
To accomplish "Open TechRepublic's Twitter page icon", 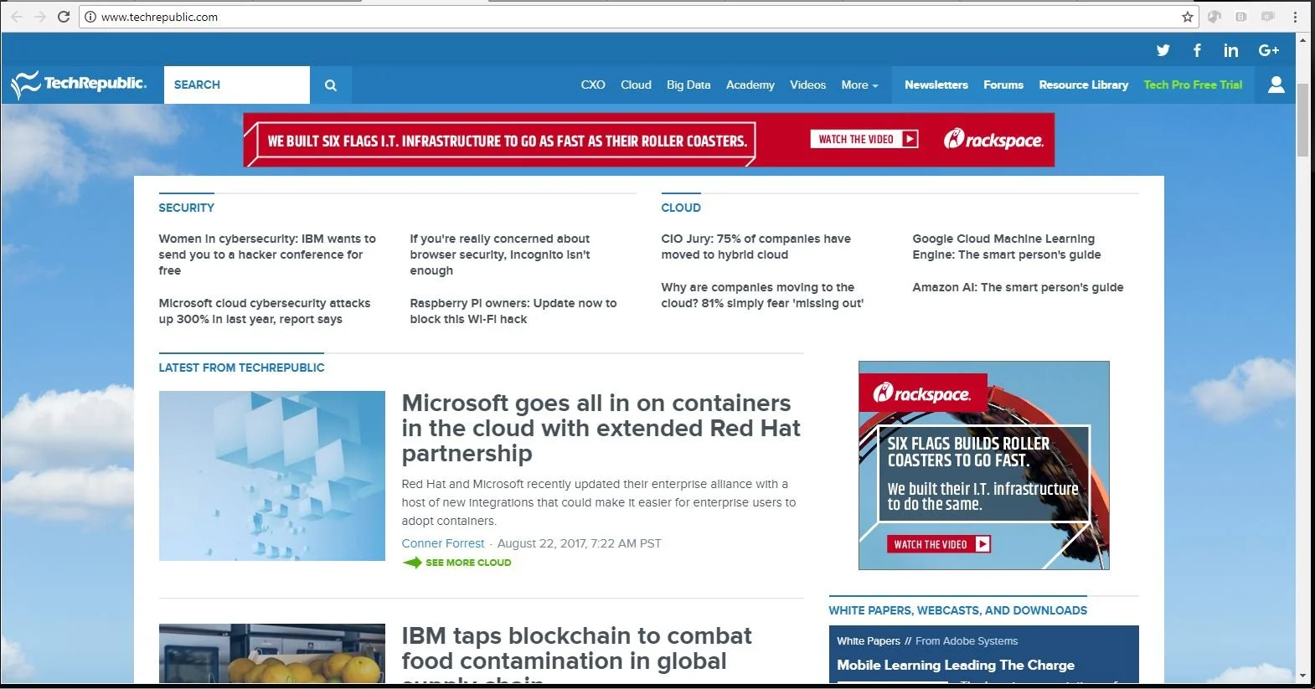I will [1163, 50].
